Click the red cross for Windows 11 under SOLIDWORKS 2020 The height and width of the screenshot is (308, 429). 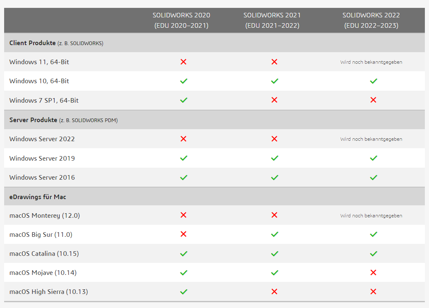click(x=184, y=62)
